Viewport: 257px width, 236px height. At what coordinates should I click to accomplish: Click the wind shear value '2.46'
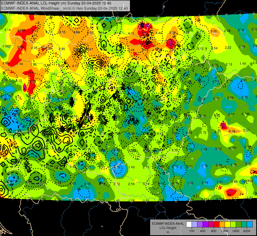(205, 183)
